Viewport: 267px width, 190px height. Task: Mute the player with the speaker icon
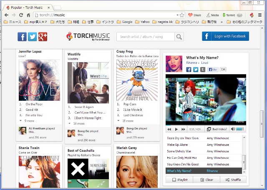[233, 129]
